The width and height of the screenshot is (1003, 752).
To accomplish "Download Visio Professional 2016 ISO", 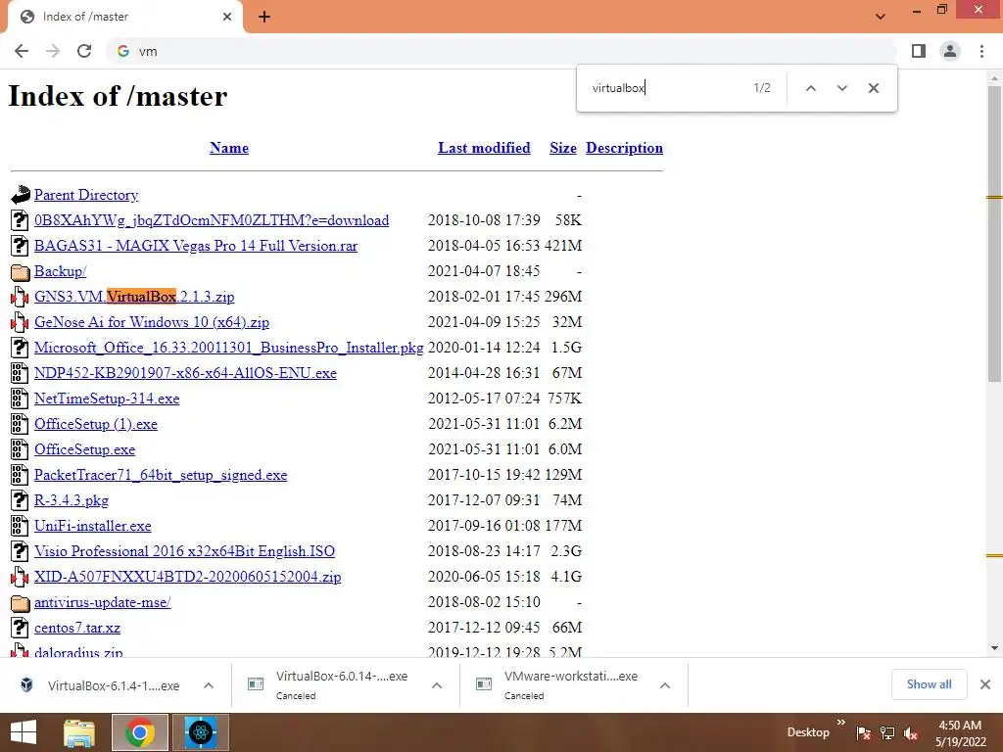I will (x=184, y=551).
